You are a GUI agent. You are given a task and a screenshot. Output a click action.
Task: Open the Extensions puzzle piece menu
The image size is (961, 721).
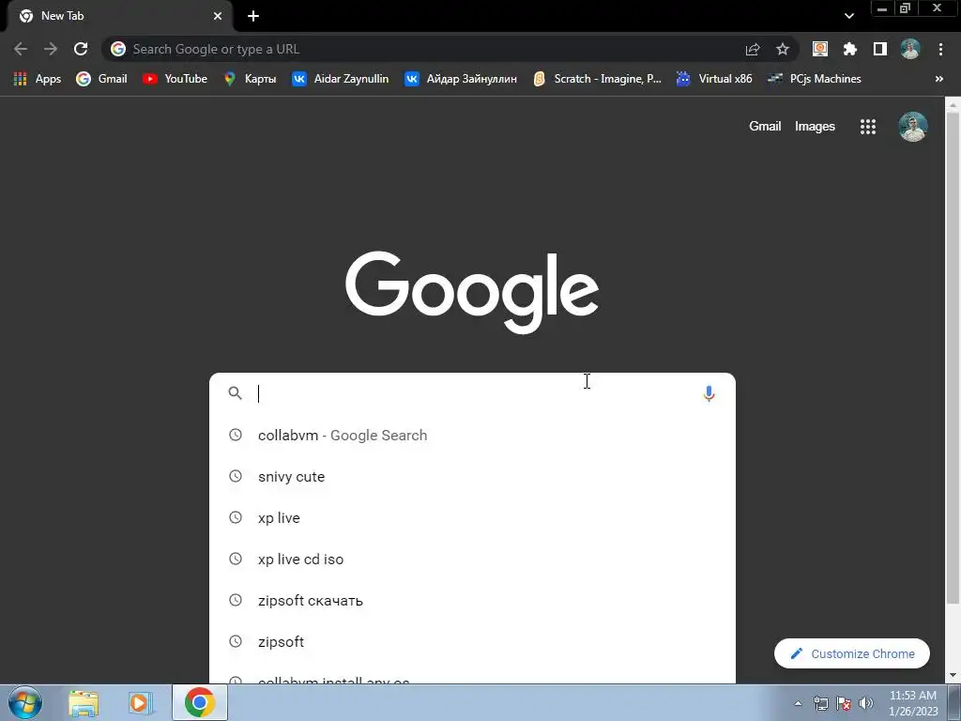point(850,49)
